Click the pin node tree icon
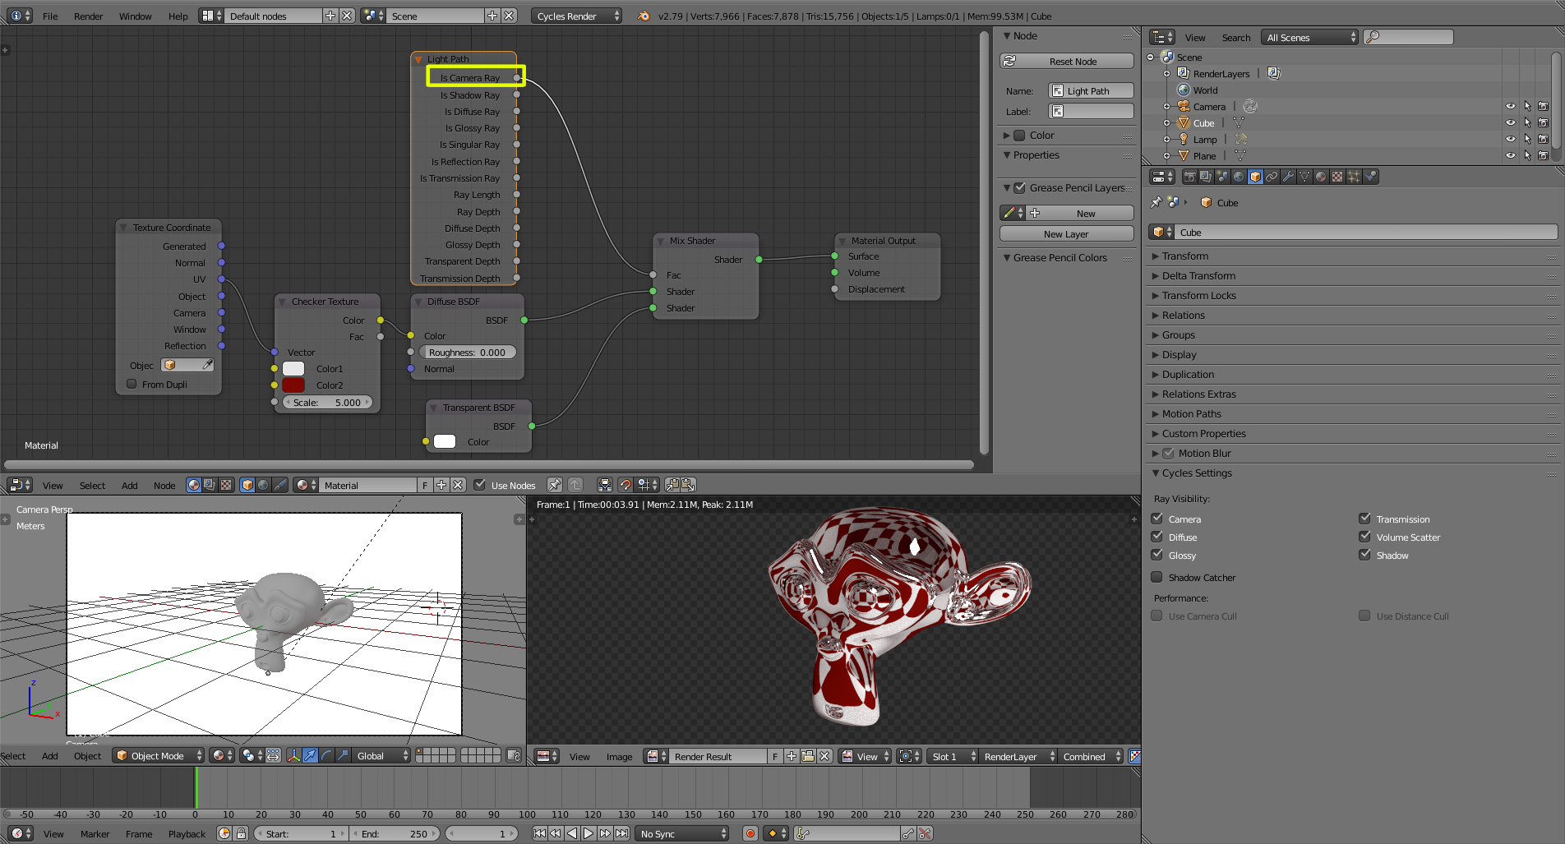The height and width of the screenshot is (844, 1565). click(x=555, y=485)
